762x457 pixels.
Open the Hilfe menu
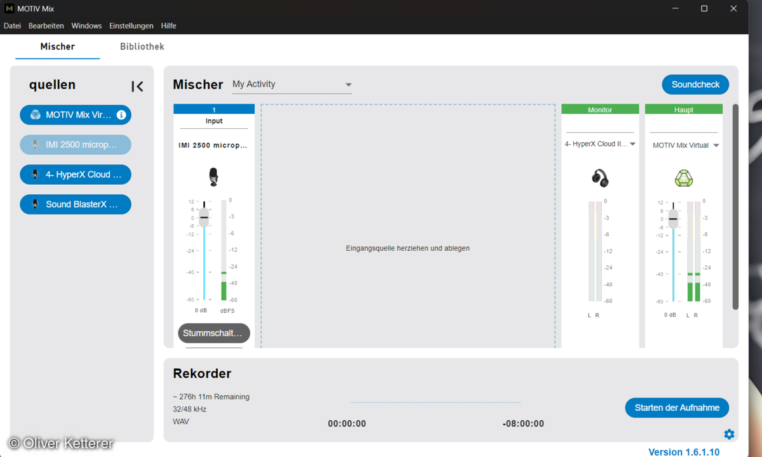coord(169,26)
